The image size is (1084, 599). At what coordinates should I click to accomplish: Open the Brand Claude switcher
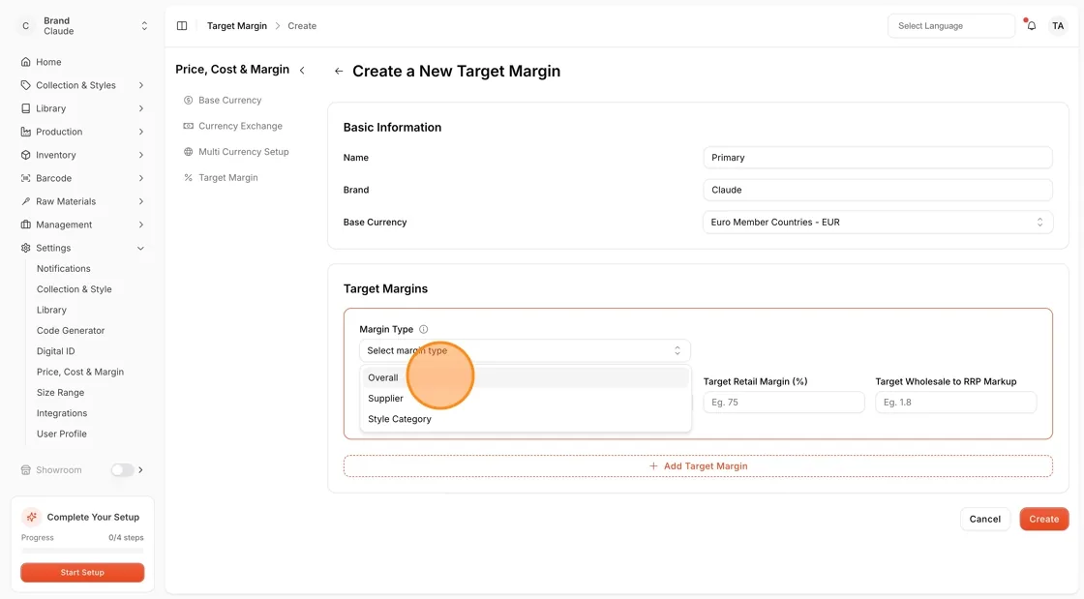tap(82, 25)
